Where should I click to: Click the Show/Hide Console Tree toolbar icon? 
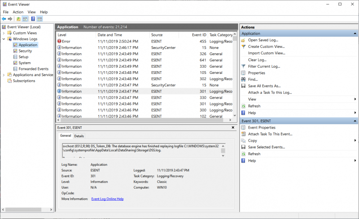(25, 19)
